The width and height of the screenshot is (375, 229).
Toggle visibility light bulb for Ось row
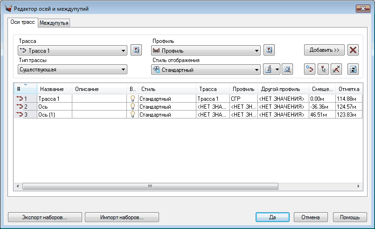tap(132, 106)
